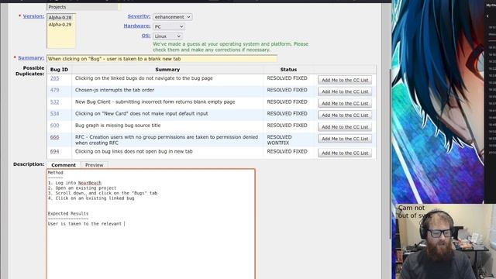Add Me to the CC List for bug 600
The height and width of the screenshot is (279, 496).
tap(345, 127)
